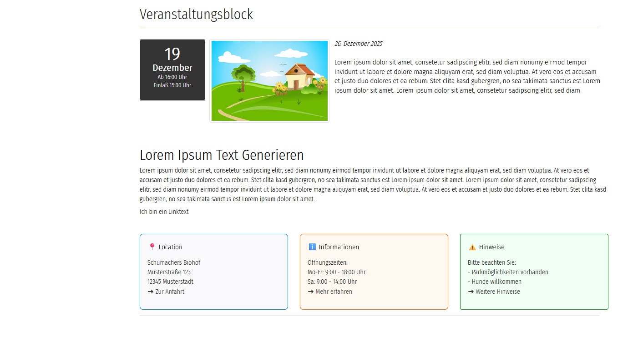Click the 'Location' card title
The width and height of the screenshot is (643, 346).
pyautogui.click(x=170, y=247)
